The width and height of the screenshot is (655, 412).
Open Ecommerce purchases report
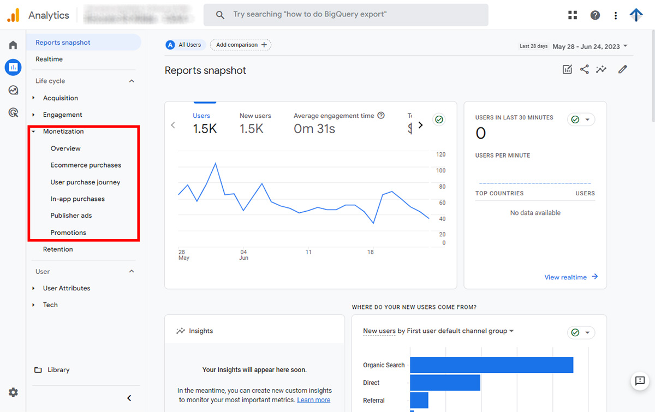click(86, 165)
